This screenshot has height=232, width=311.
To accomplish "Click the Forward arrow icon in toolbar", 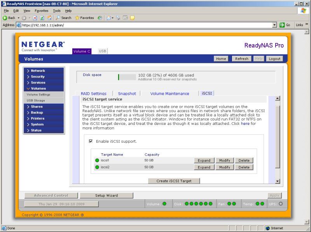I will 24,18.
